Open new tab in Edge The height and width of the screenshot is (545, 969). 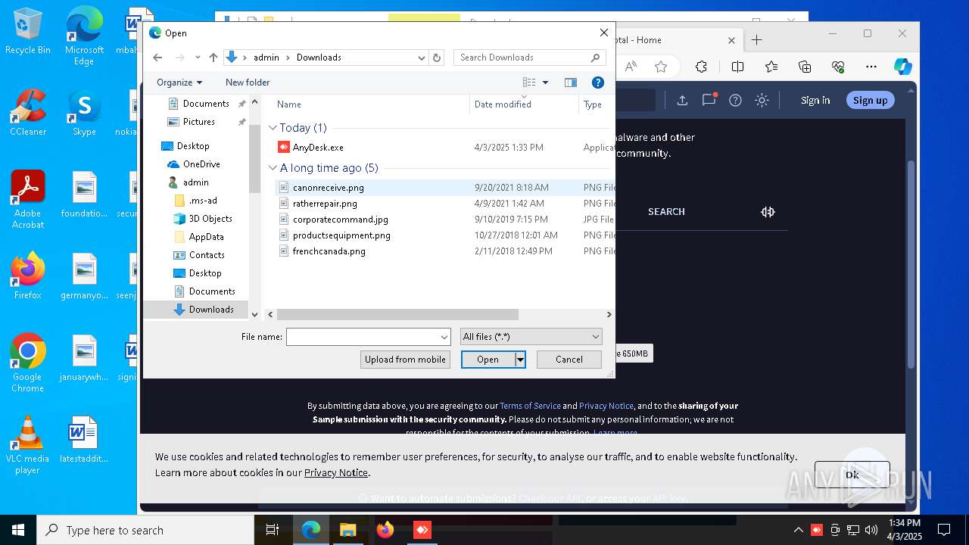[x=756, y=40]
